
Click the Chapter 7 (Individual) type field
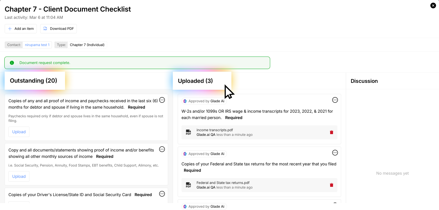point(87,45)
